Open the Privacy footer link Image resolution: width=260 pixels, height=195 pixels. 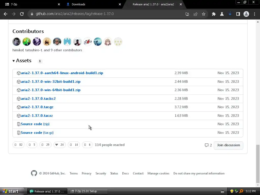(87, 173)
